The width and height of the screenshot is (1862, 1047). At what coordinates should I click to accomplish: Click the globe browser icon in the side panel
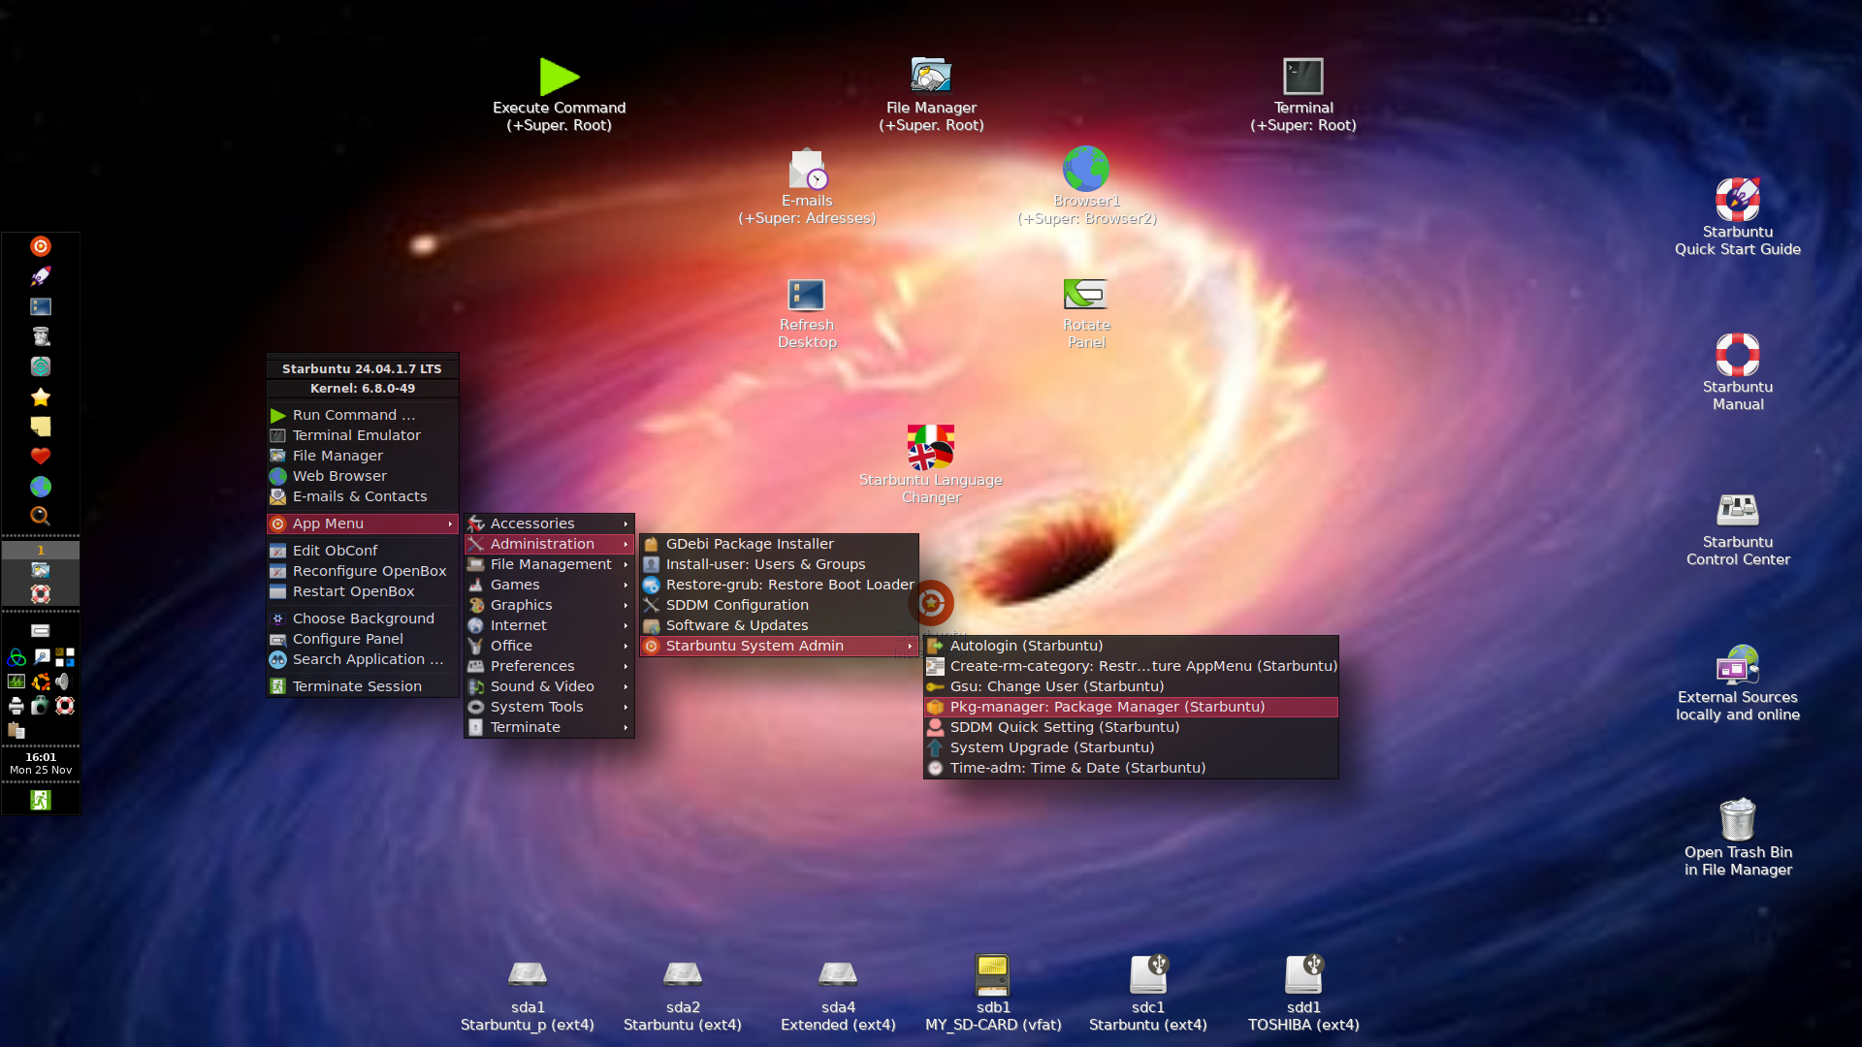tap(41, 487)
